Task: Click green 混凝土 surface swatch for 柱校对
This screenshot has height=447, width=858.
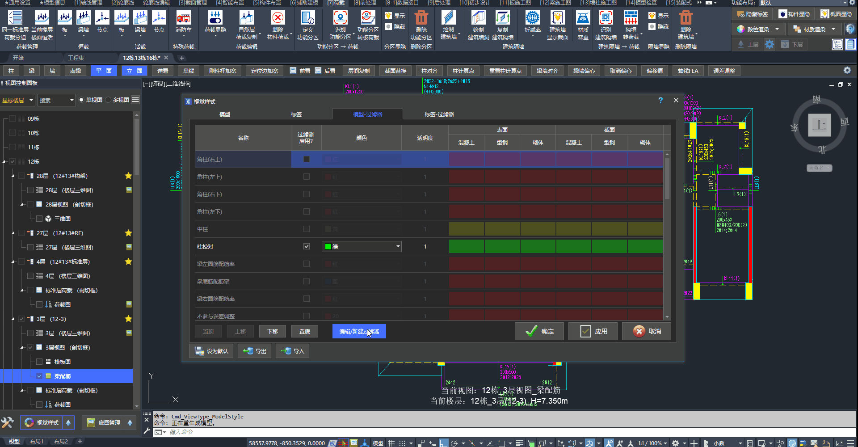Action: (x=466, y=246)
